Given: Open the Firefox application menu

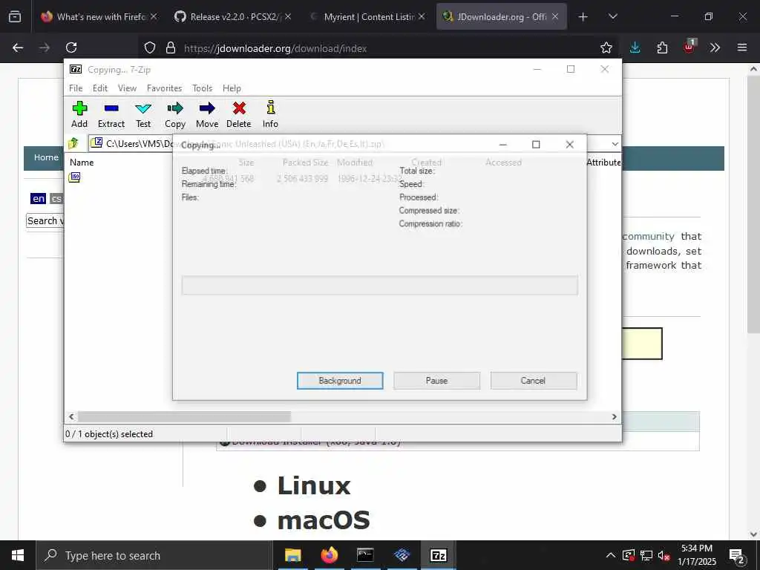Looking at the screenshot, I should tap(742, 47).
